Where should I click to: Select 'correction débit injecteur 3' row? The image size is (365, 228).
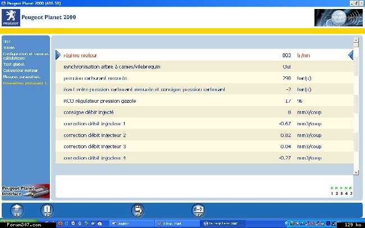coord(204,147)
